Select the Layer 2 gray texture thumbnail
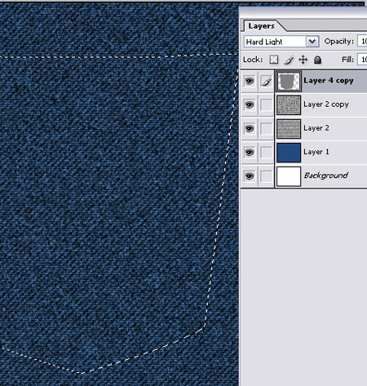The width and height of the screenshot is (367, 386). tap(289, 129)
